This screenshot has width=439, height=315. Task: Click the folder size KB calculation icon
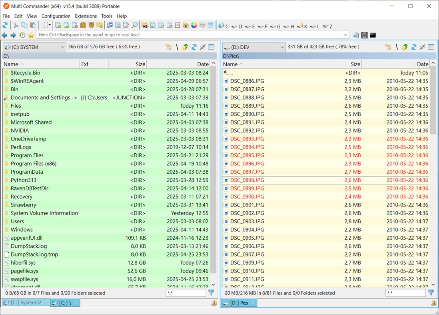point(145,26)
